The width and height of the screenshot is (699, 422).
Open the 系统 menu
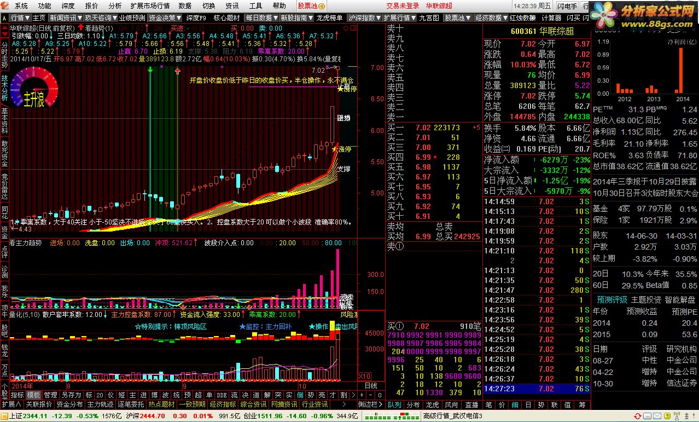(x=21, y=5)
